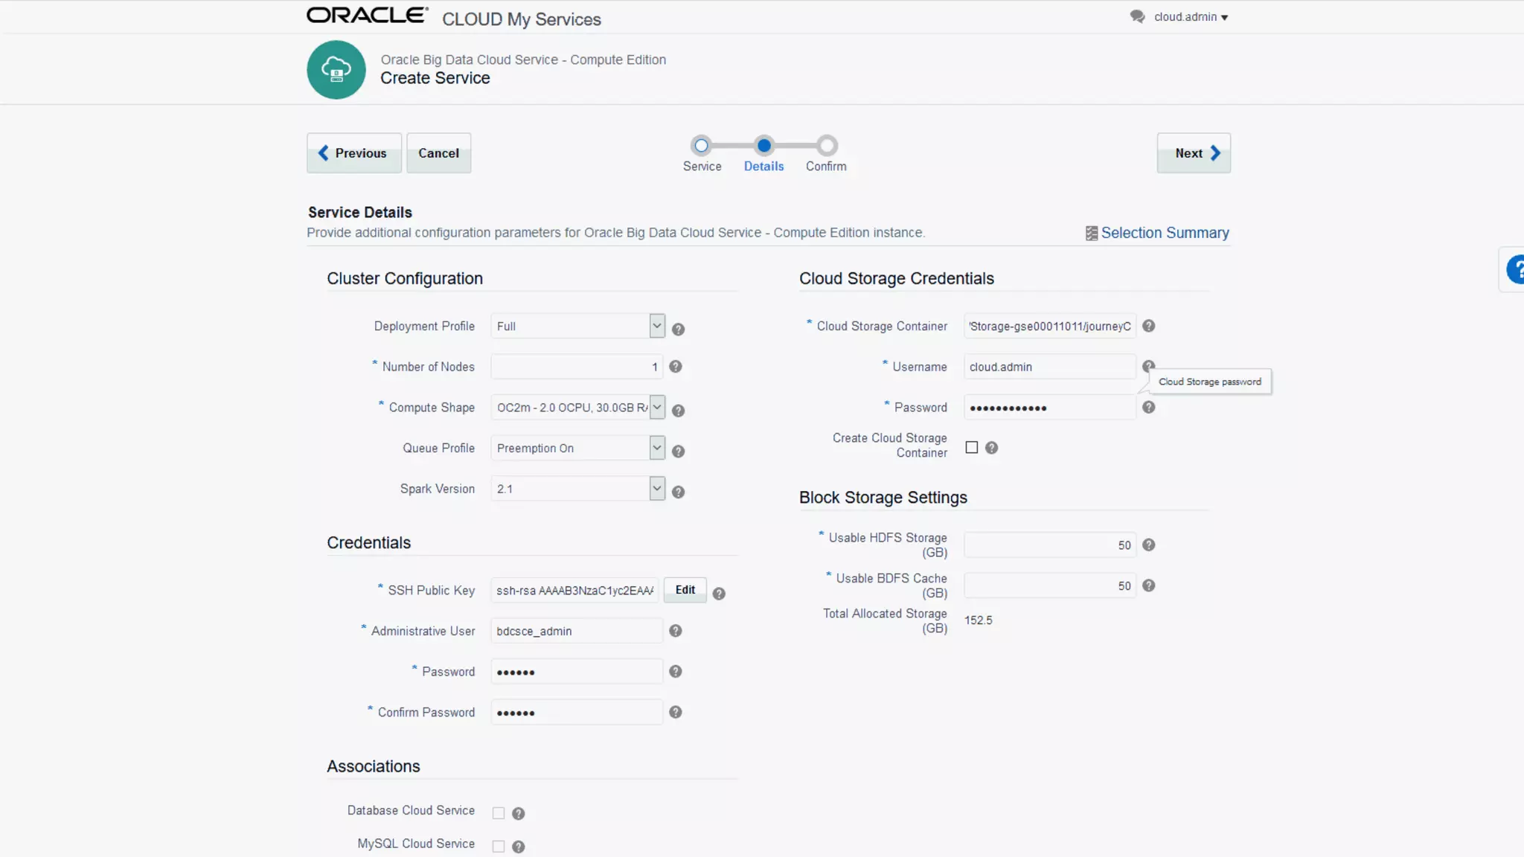Click the chat bubble icon near cloud.admin
The width and height of the screenshot is (1524, 857).
1137,16
